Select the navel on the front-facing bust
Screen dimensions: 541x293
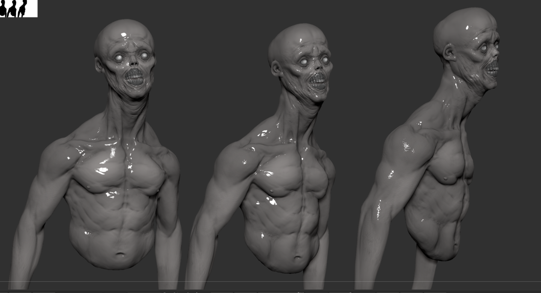tap(120, 255)
